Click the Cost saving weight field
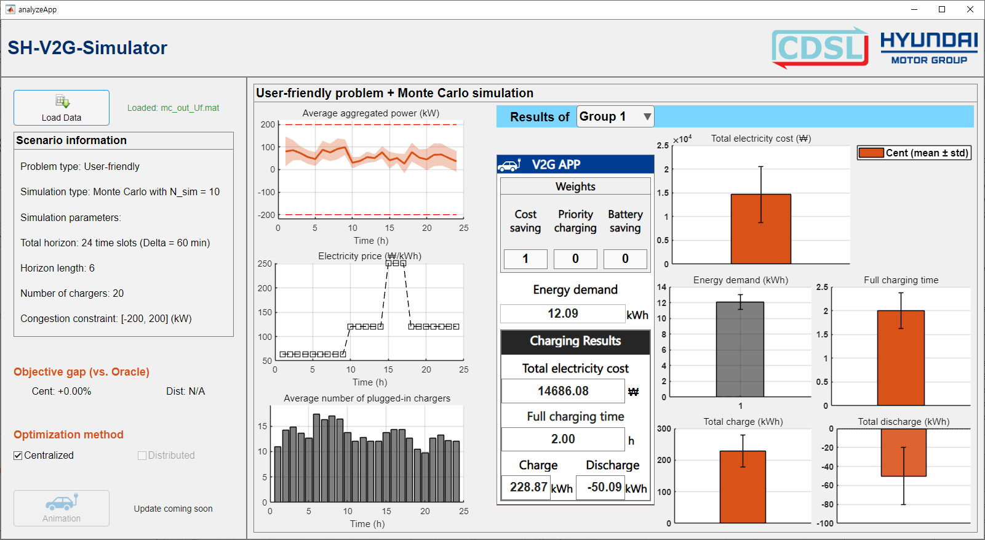The width and height of the screenshot is (985, 540). pyautogui.click(x=525, y=259)
